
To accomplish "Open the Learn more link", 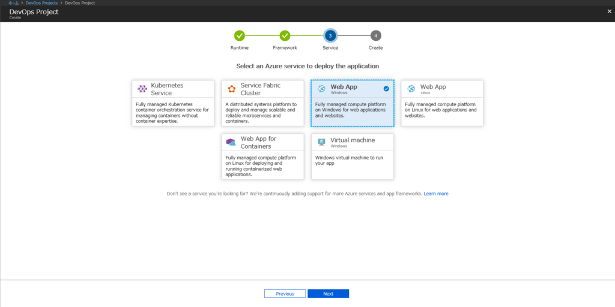I will 436,194.
